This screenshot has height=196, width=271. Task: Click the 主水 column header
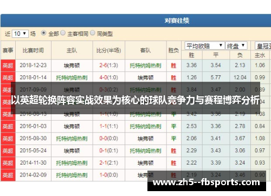pyautogui.click(x=260, y=55)
